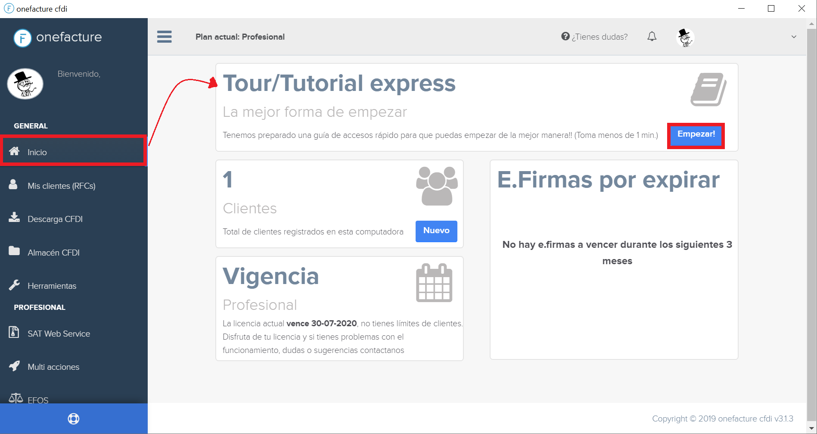817x434 pixels.
Task: Click the EFOS scales icon
Action: 16,398
